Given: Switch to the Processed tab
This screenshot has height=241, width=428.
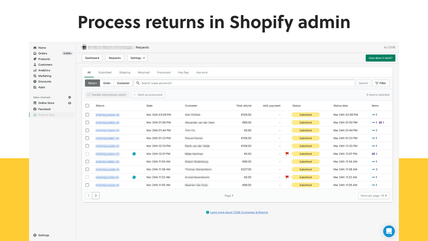Looking at the screenshot, I should tap(164, 72).
